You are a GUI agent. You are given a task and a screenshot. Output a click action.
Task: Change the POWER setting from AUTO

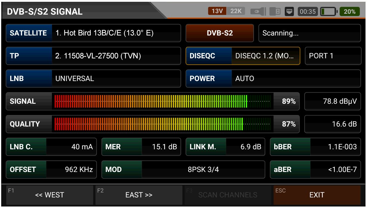295,79
